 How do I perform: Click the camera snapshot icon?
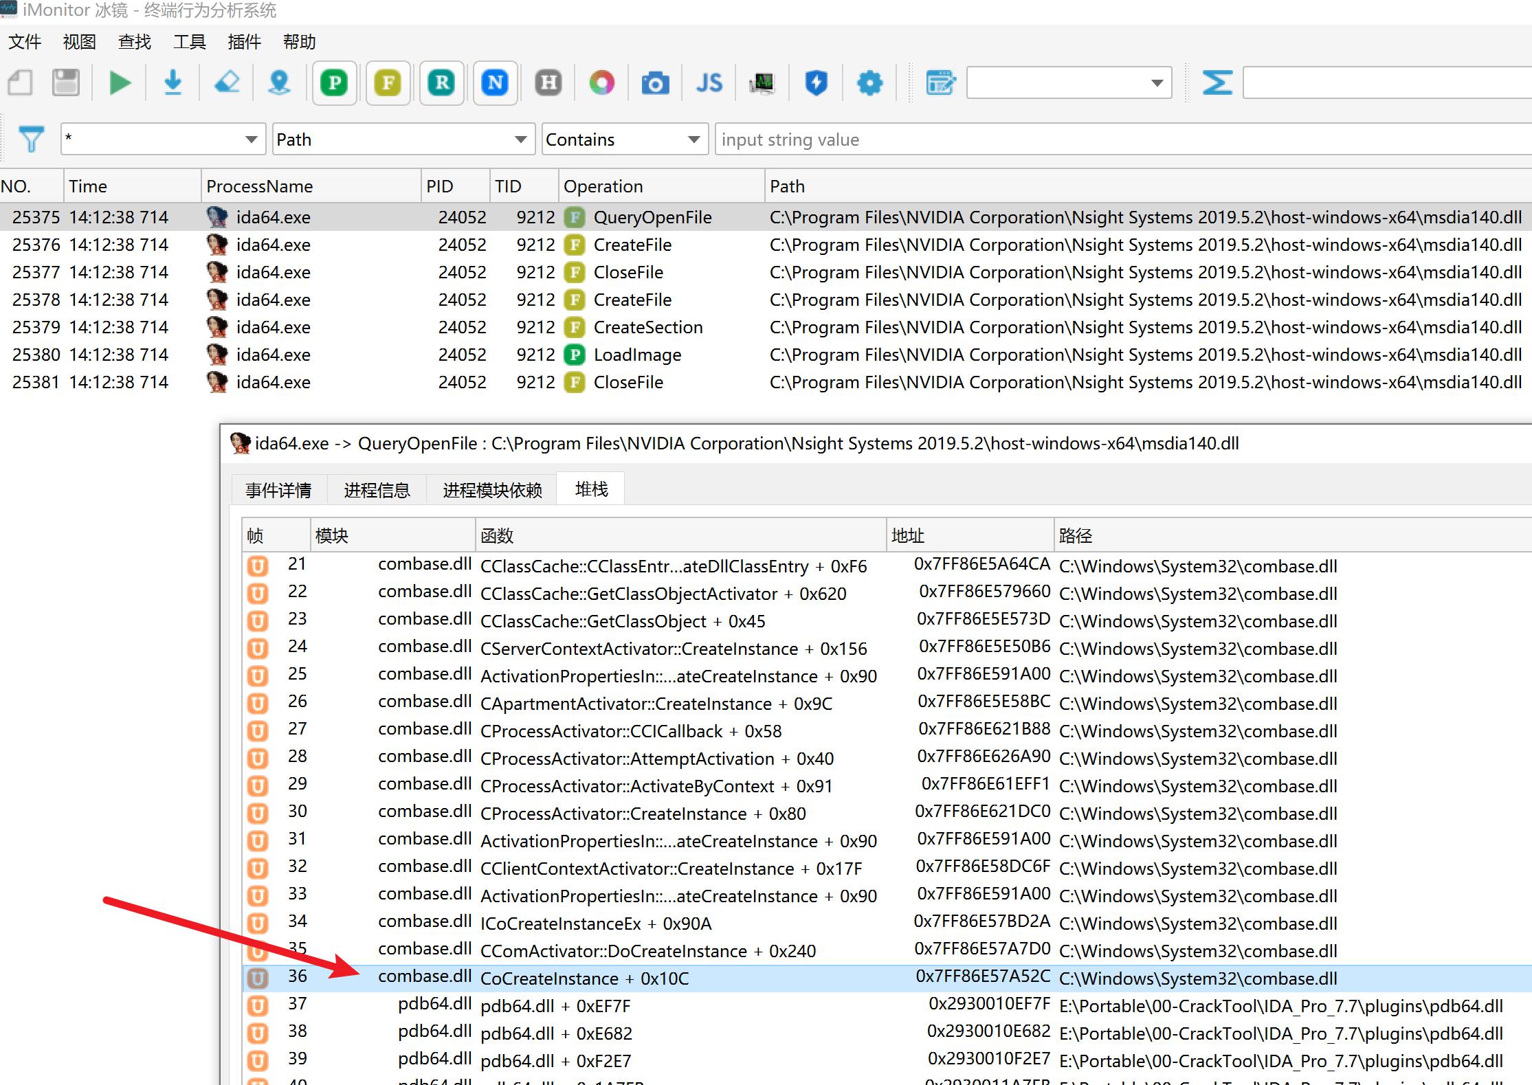(x=655, y=83)
